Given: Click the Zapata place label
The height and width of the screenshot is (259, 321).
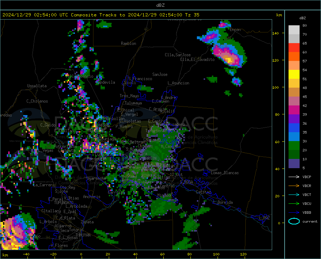Looking at the screenshot, I should coord(87,222).
